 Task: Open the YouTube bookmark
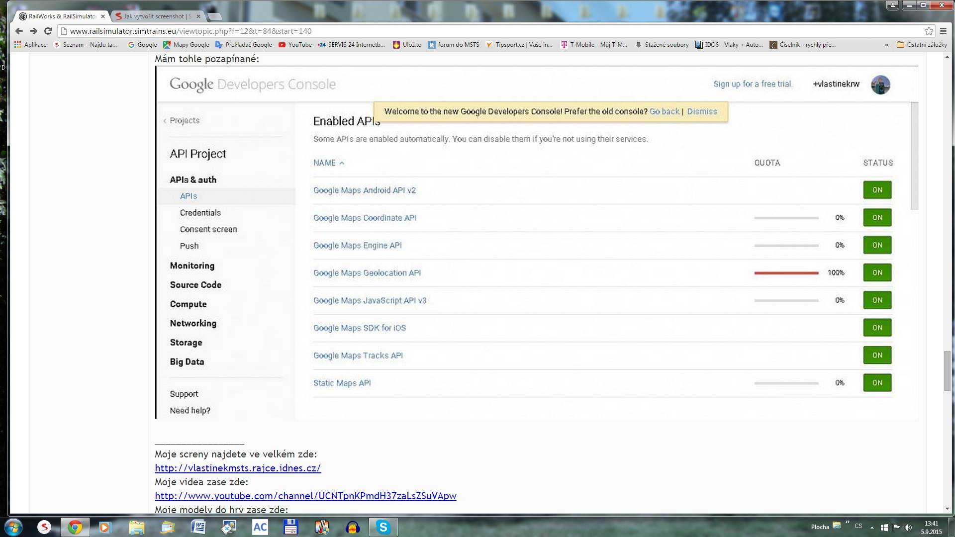(295, 45)
